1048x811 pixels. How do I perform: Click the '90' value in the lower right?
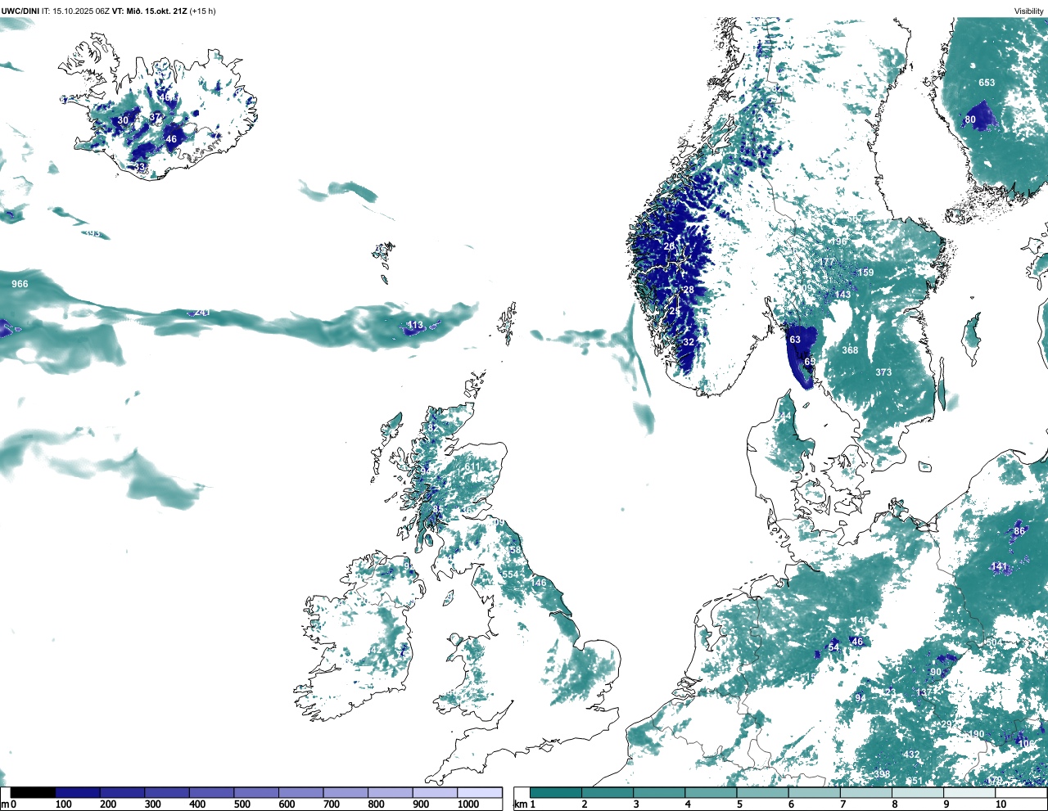(x=936, y=672)
